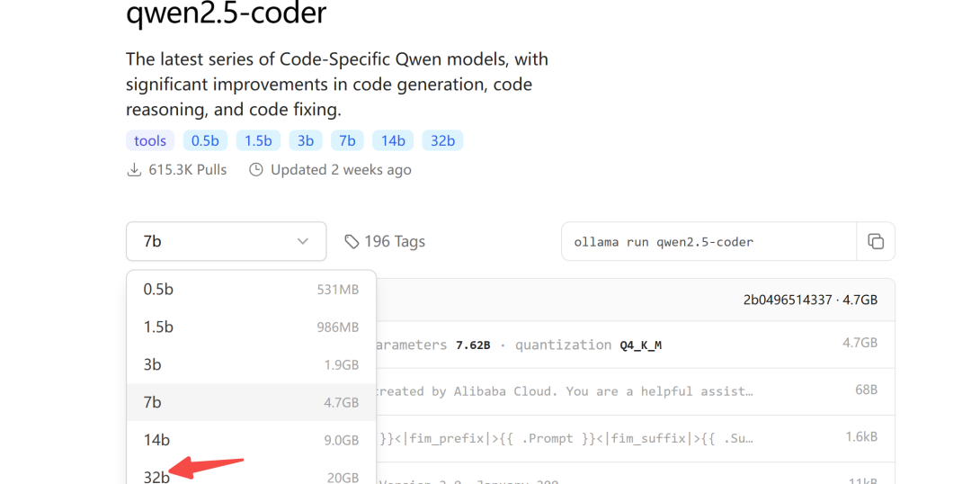Select the 32b 20GB model
This screenshot has width=971, height=484.
(252, 476)
